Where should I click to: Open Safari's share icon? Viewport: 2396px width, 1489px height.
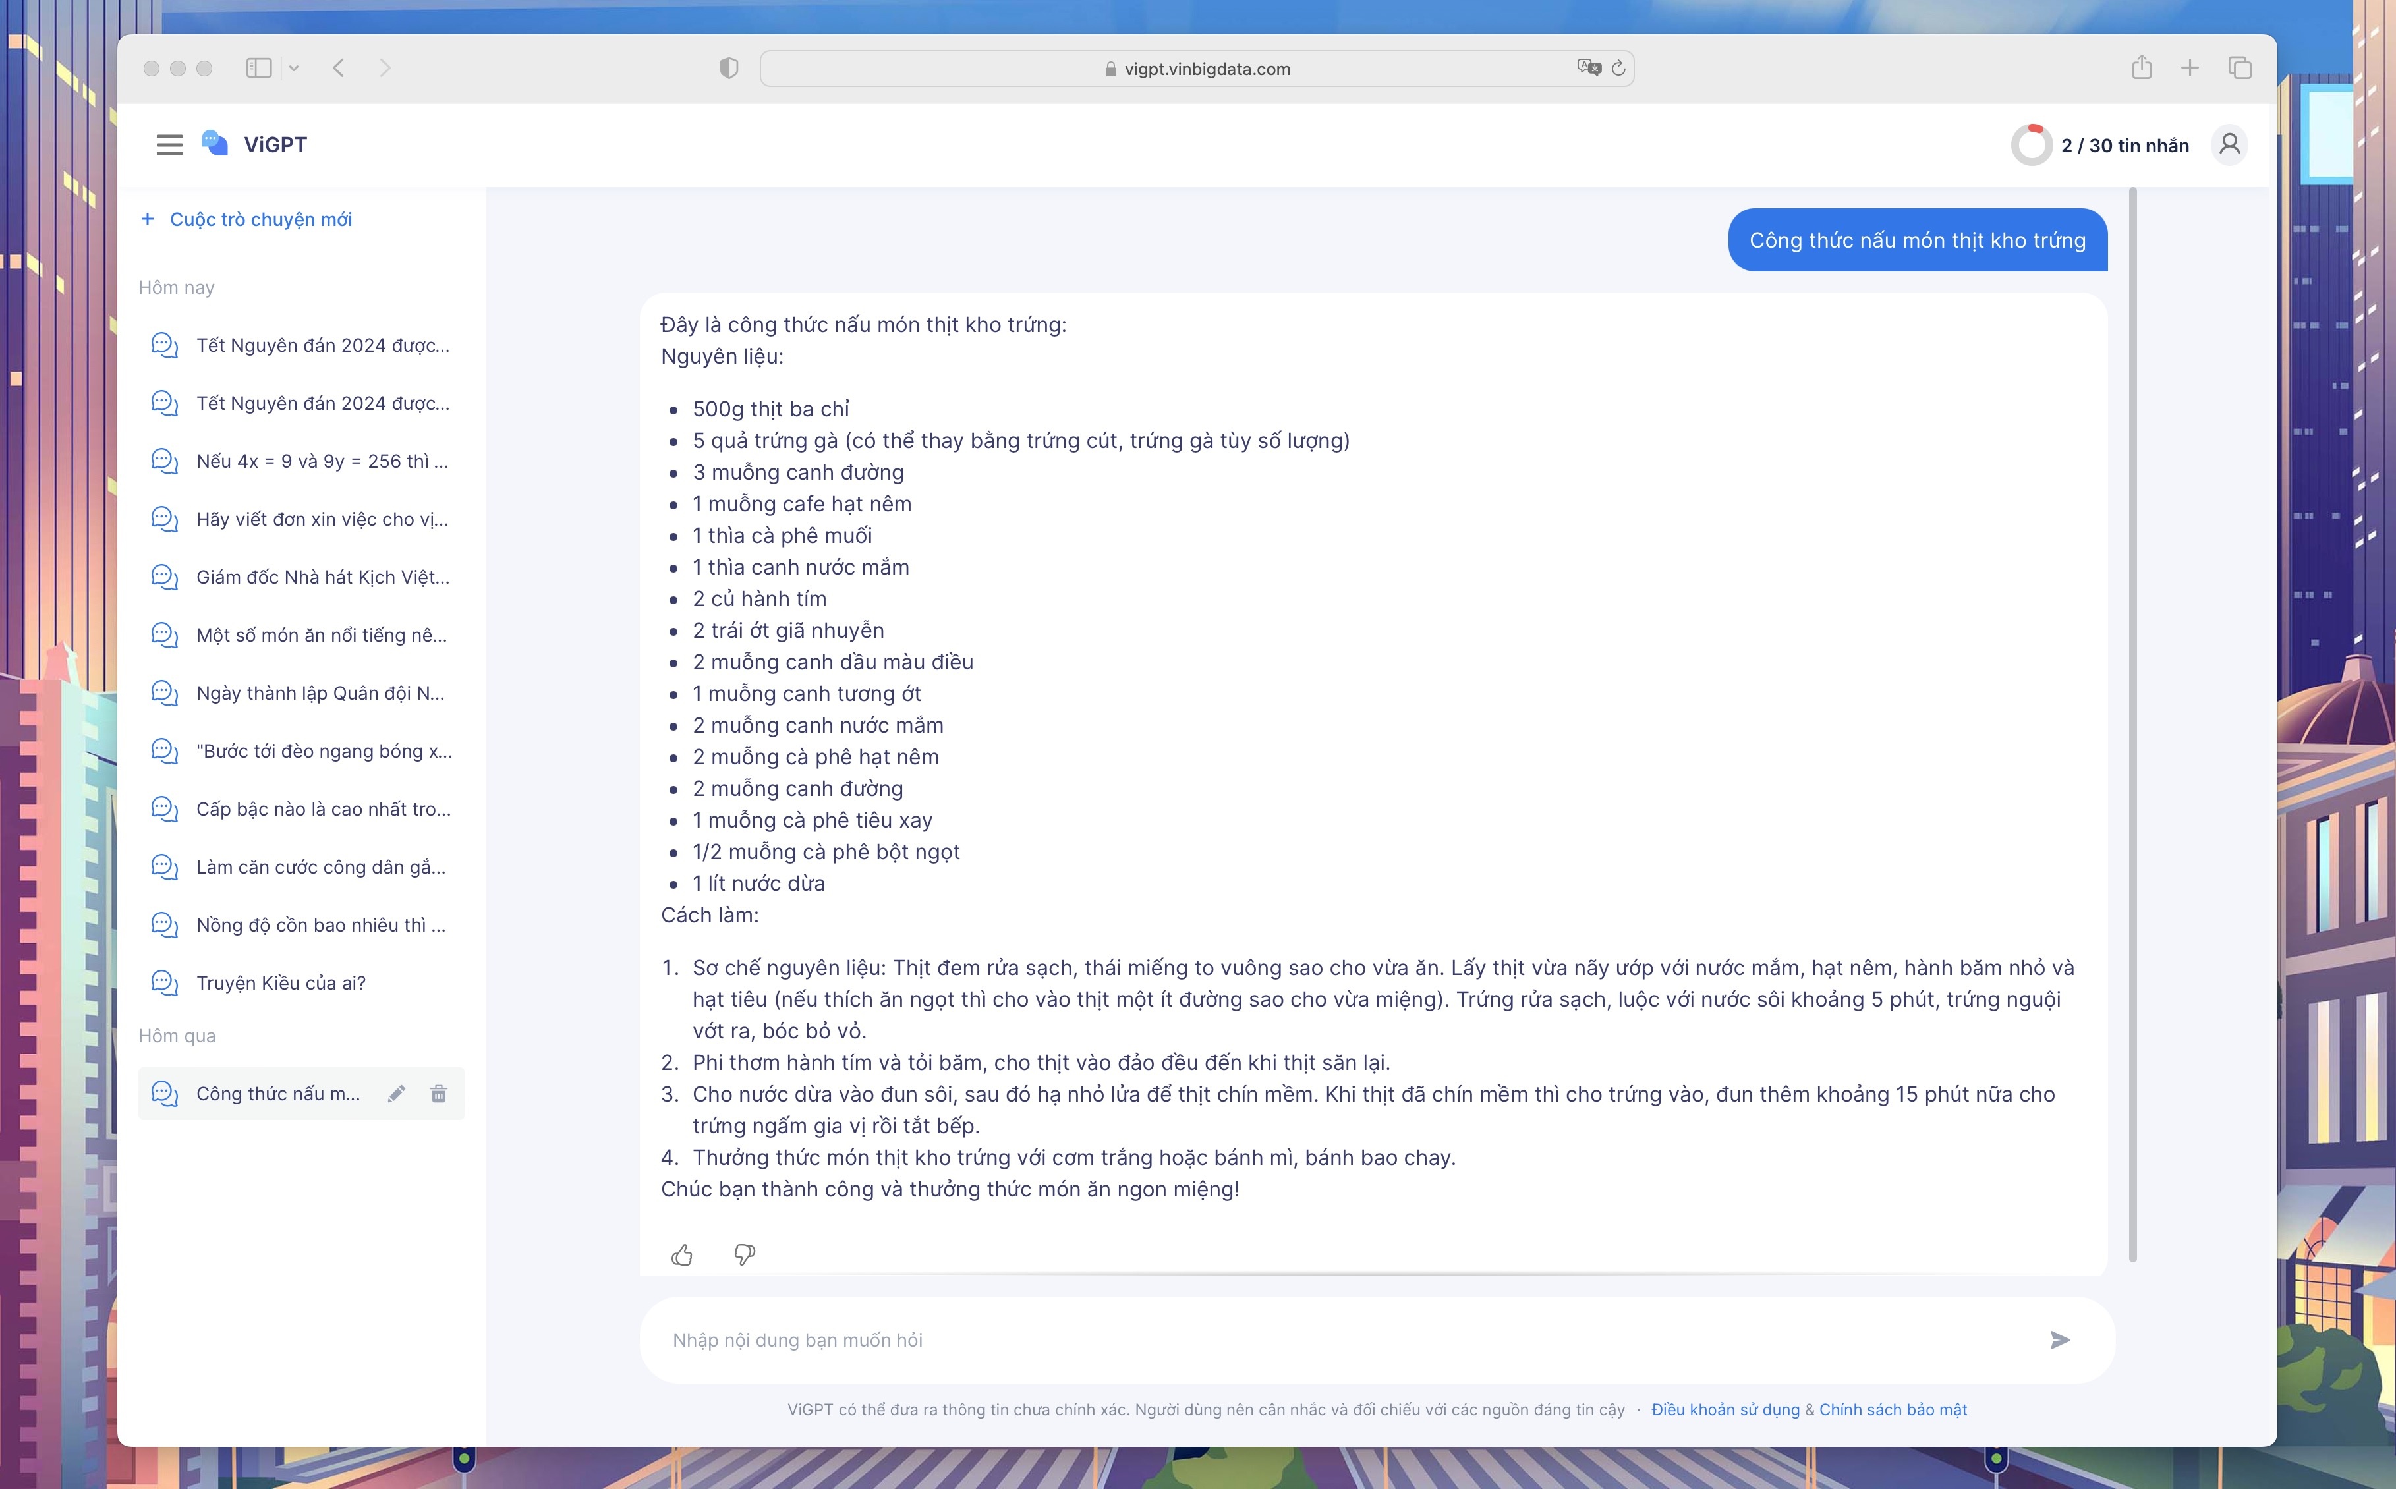click(x=2141, y=67)
